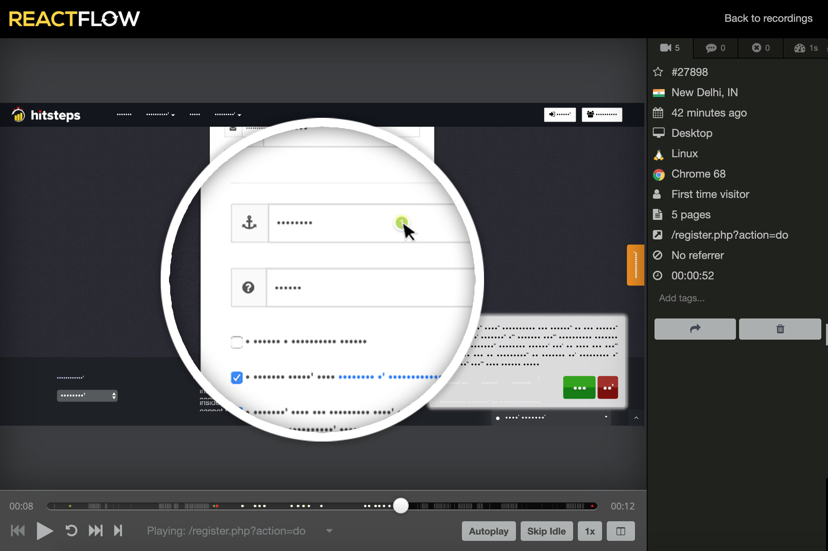This screenshot has height=551, width=828.
Task: Click the timeline playhead knob
Action: [401, 506]
